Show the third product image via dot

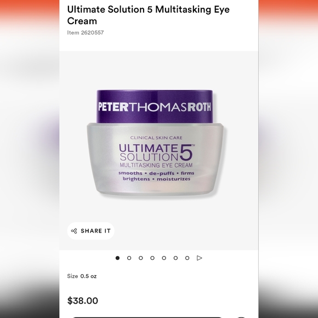tap(141, 258)
